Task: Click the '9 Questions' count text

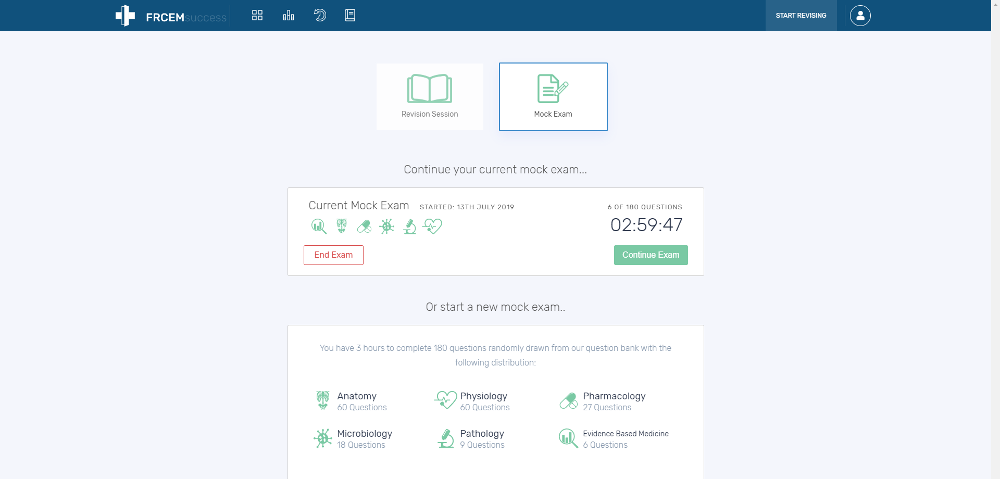Action: 482,445
